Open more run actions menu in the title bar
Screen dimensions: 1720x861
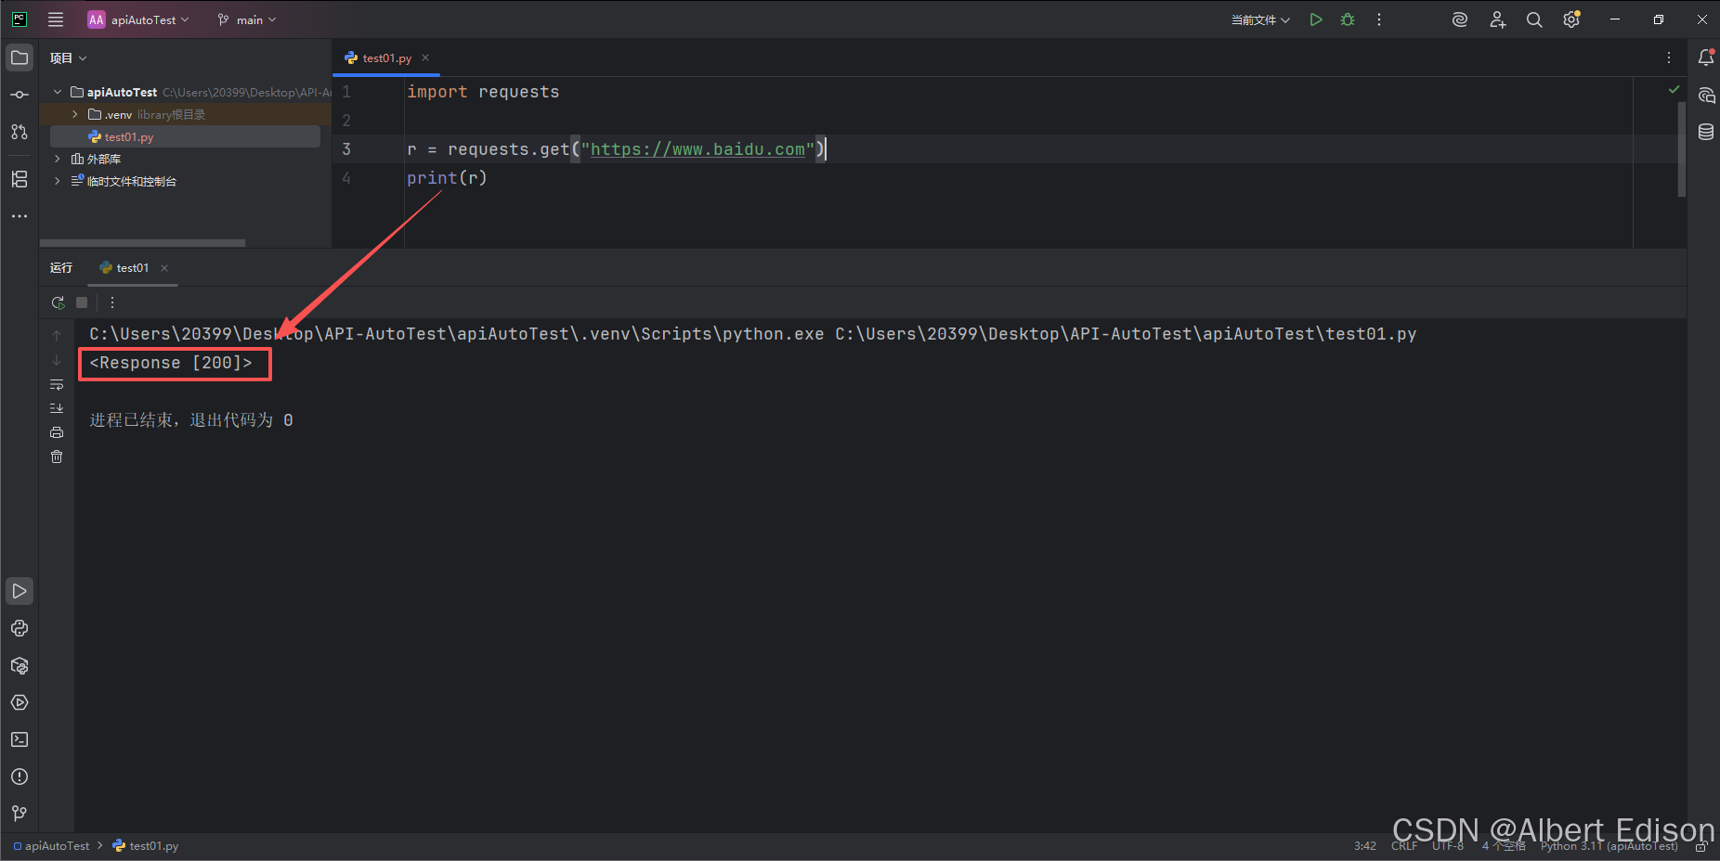click(1379, 19)
